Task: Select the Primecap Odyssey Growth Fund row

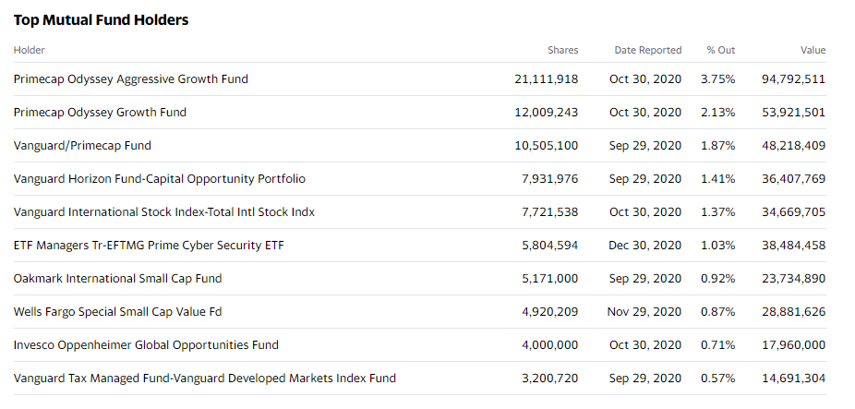Action: pyautogui.click(x=420, y=113)
